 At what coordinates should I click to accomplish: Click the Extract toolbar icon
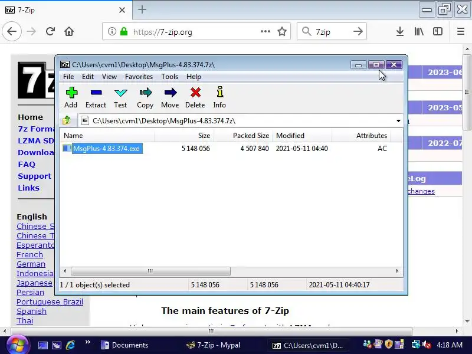click(96, 97)
